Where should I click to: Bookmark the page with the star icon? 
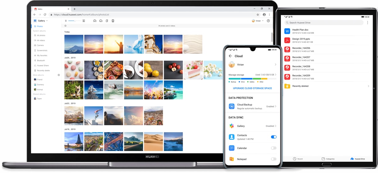pyautogui.click(x=258, y=14)
